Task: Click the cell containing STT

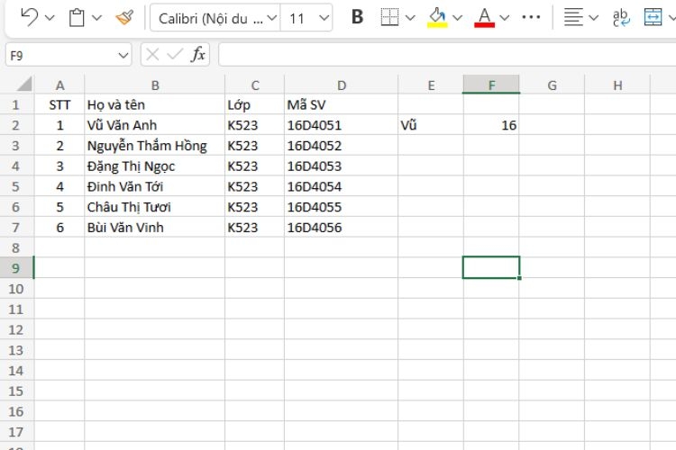Action: coord(59,104)
